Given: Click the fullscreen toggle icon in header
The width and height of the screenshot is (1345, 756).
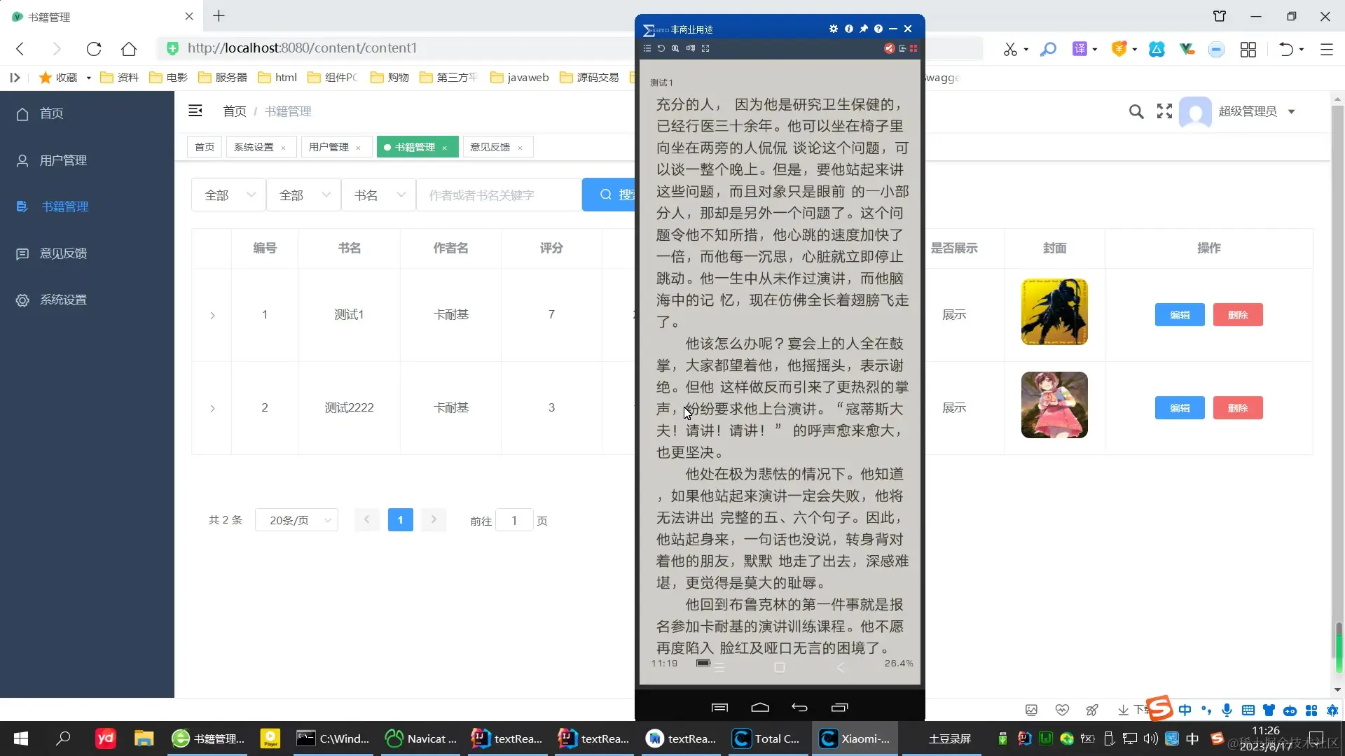Looking at the screenshot, I should (x=1164, y=111).
